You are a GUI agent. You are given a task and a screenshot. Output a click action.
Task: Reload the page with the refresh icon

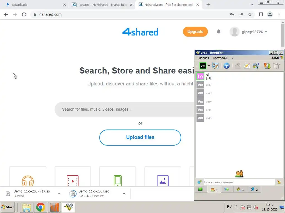point(24,14)
